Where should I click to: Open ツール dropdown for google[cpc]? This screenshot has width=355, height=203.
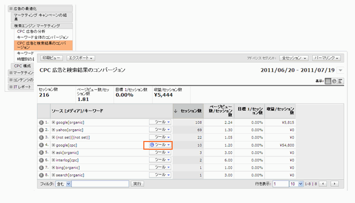160,145
